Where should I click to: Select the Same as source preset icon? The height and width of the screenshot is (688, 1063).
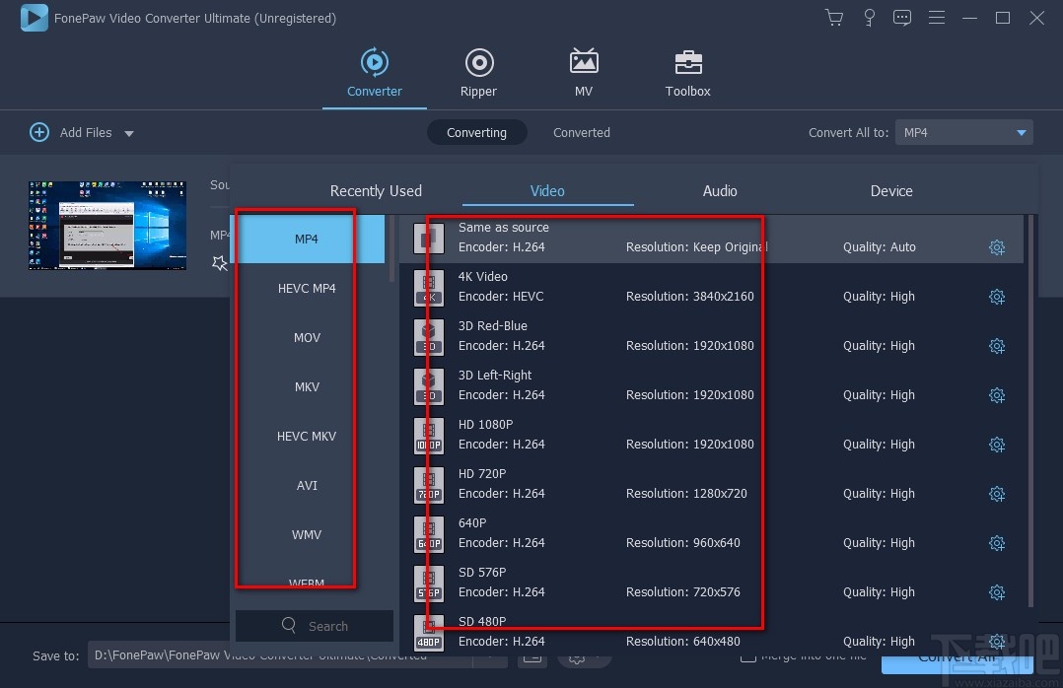[x=428, y=239]
